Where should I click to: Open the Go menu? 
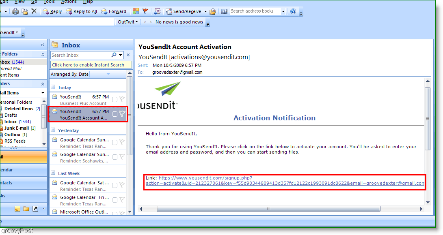(x=34, y=2)
